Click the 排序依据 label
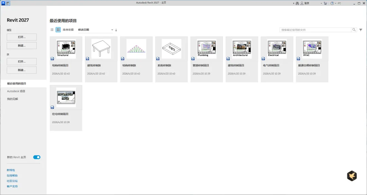 pos(68,30)
